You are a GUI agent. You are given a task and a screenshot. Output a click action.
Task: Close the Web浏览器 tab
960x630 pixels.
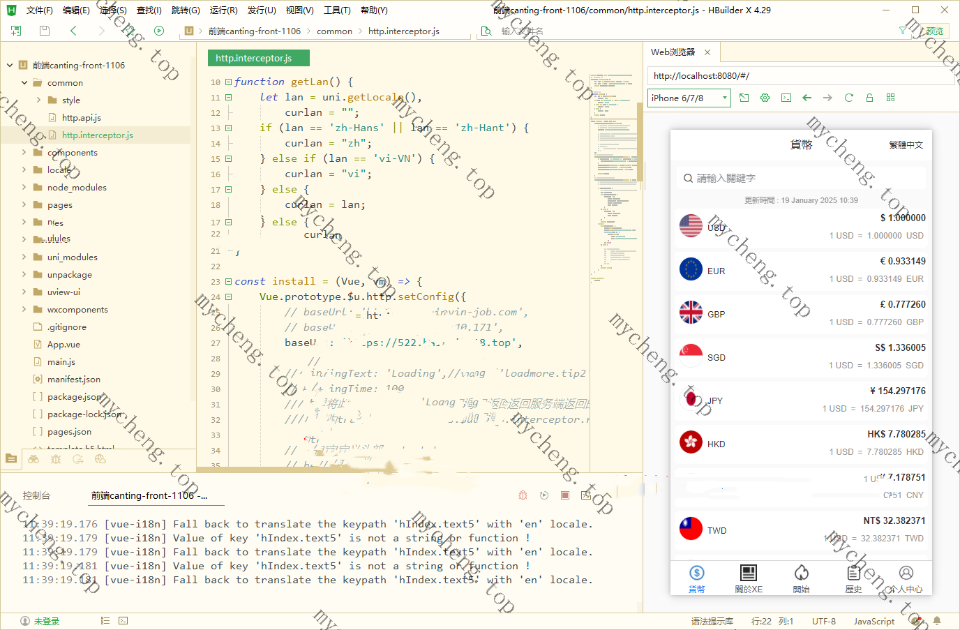707,52
